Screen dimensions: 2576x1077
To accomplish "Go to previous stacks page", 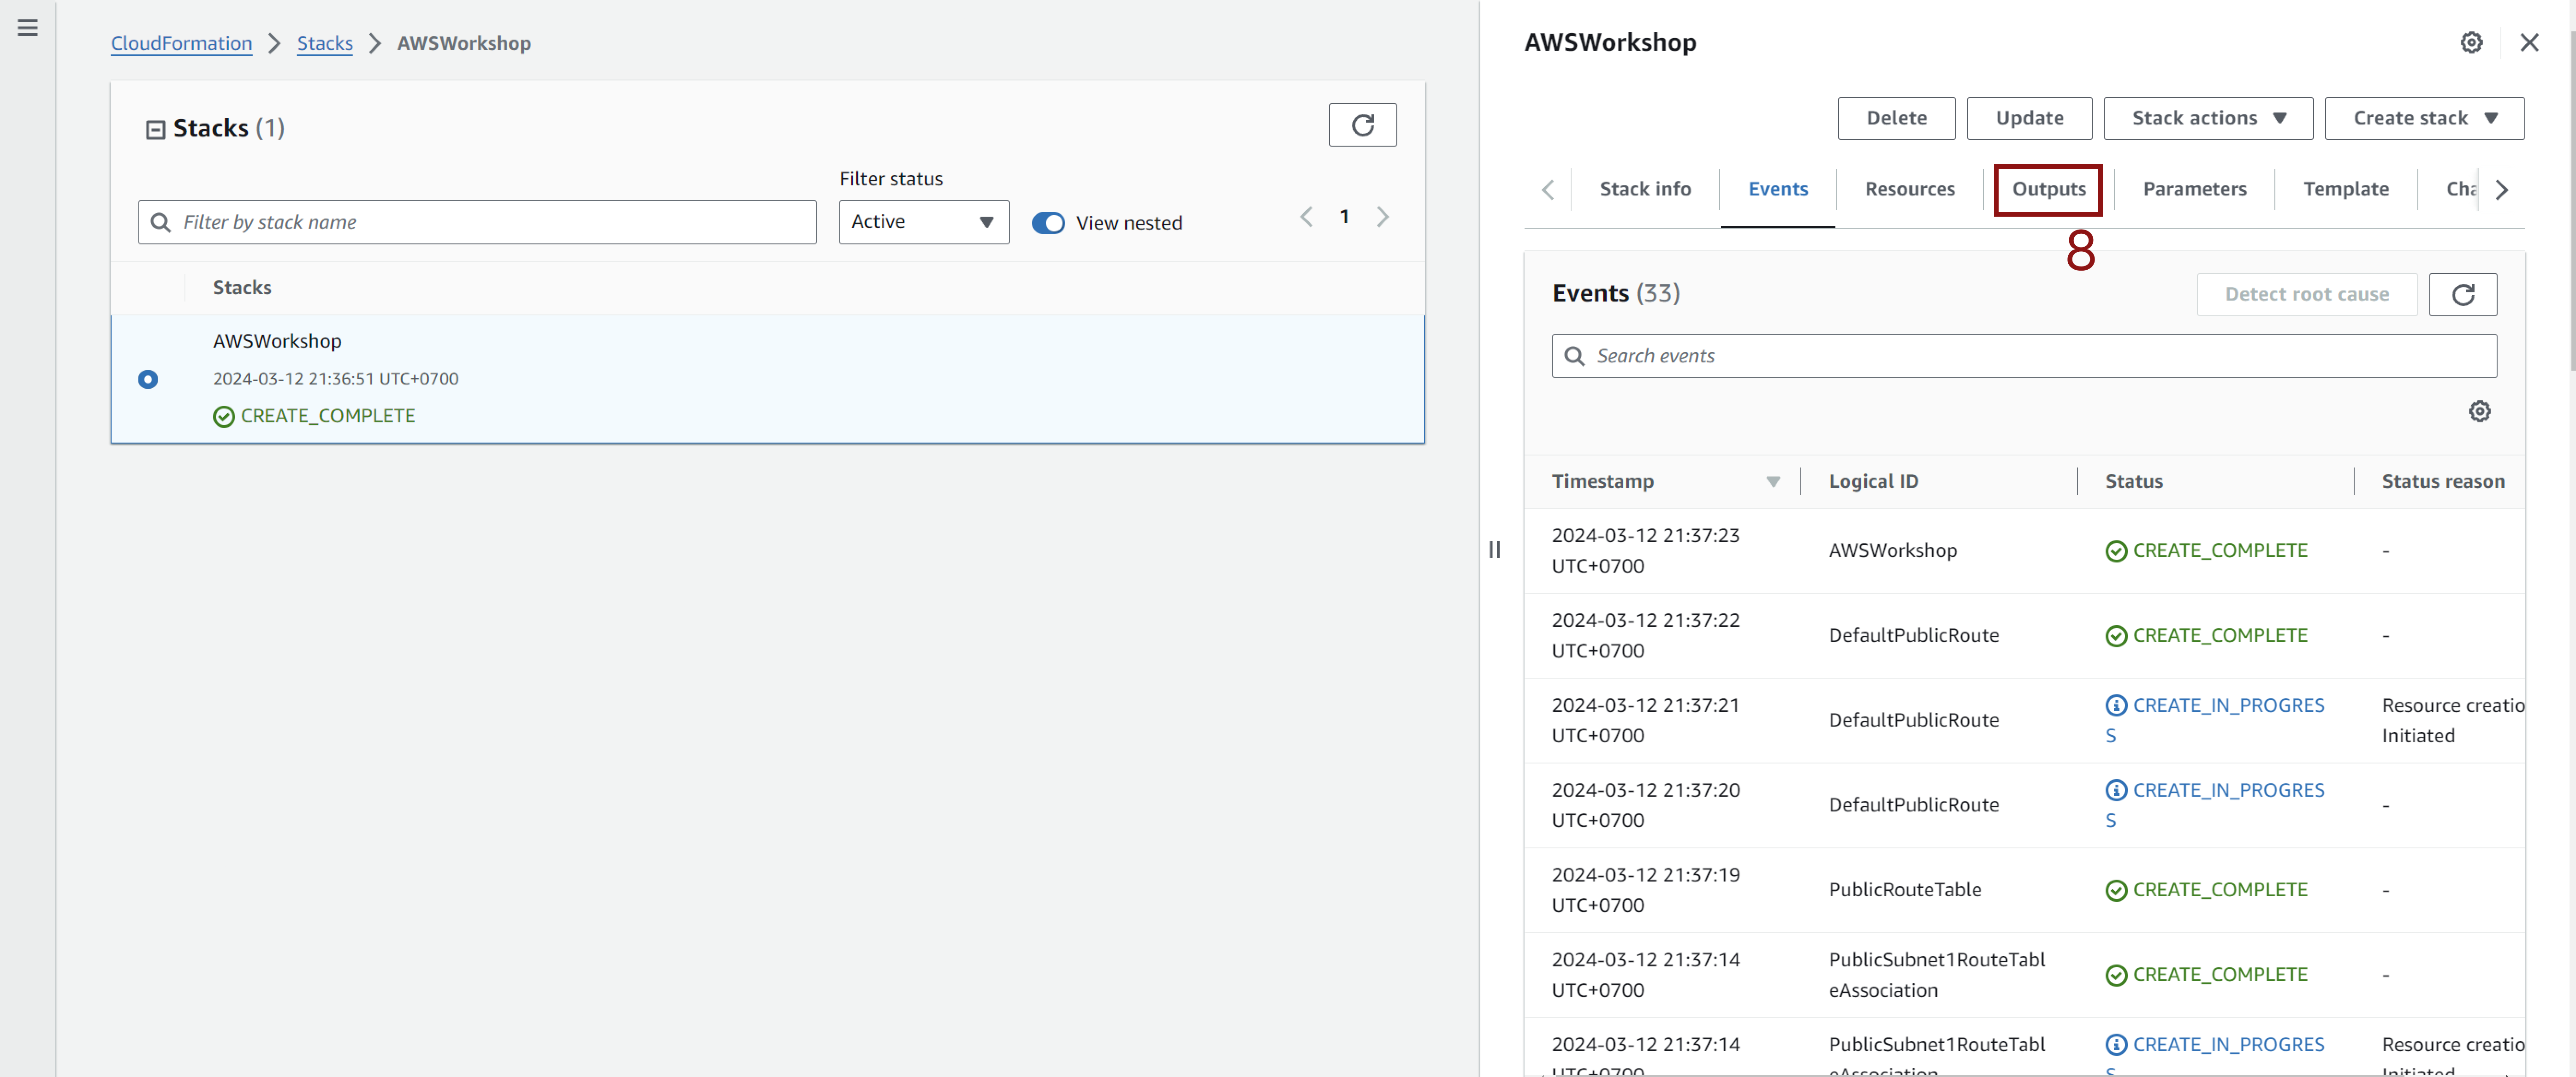I will coord(1306,217).
